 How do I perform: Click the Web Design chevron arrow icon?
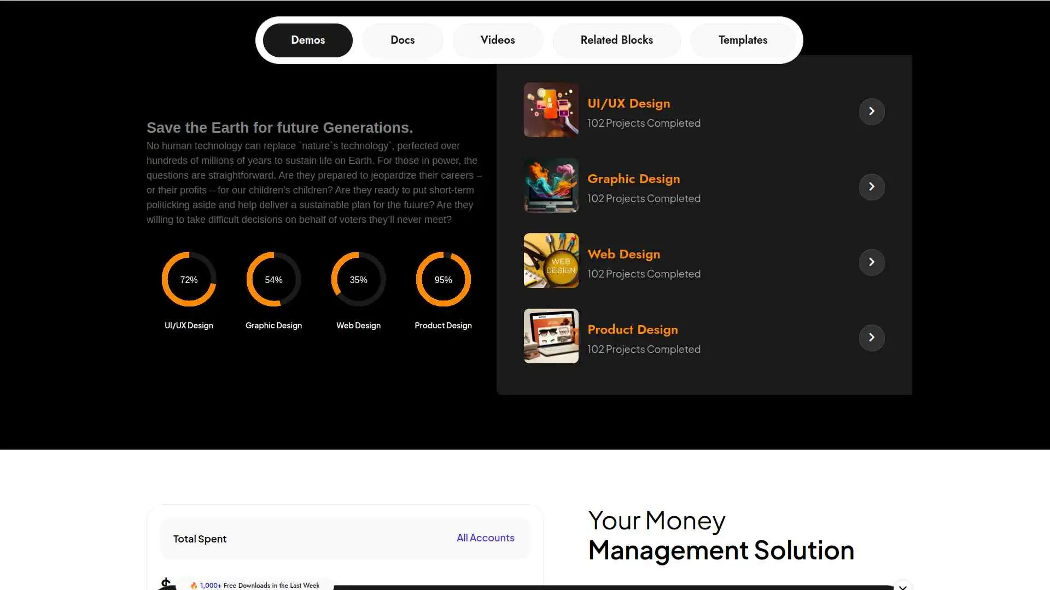click(871, 262)
